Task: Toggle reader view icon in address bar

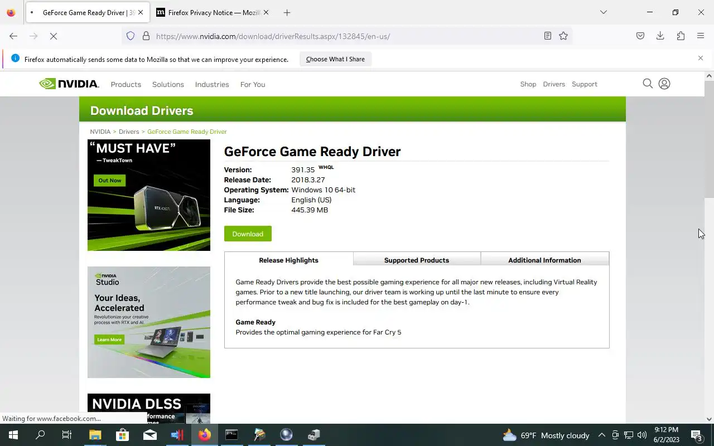Action: pyautogui.click(x=548, y=36)
